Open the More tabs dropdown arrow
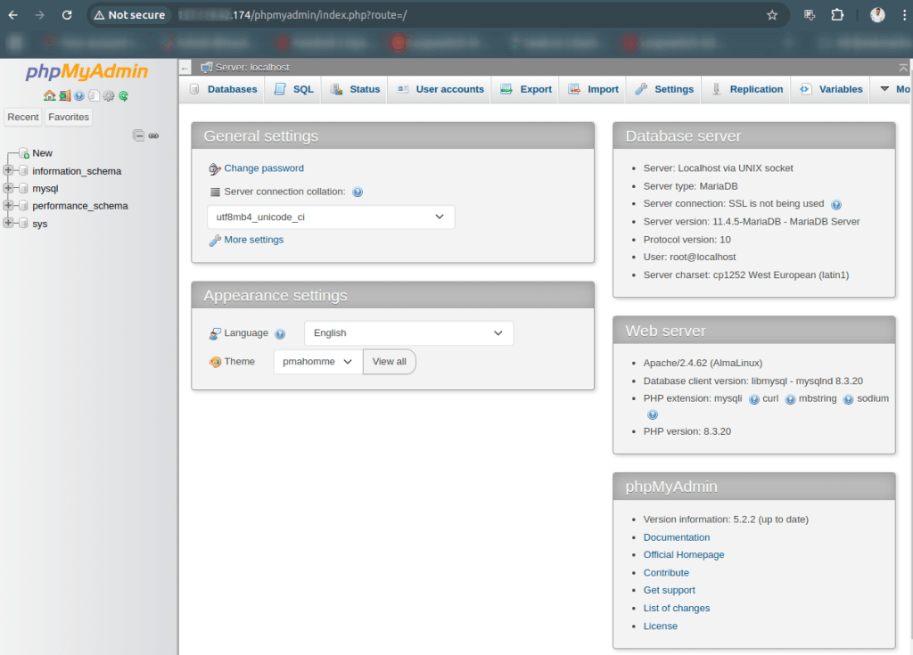913x655 pixels. tap(884, 89)
